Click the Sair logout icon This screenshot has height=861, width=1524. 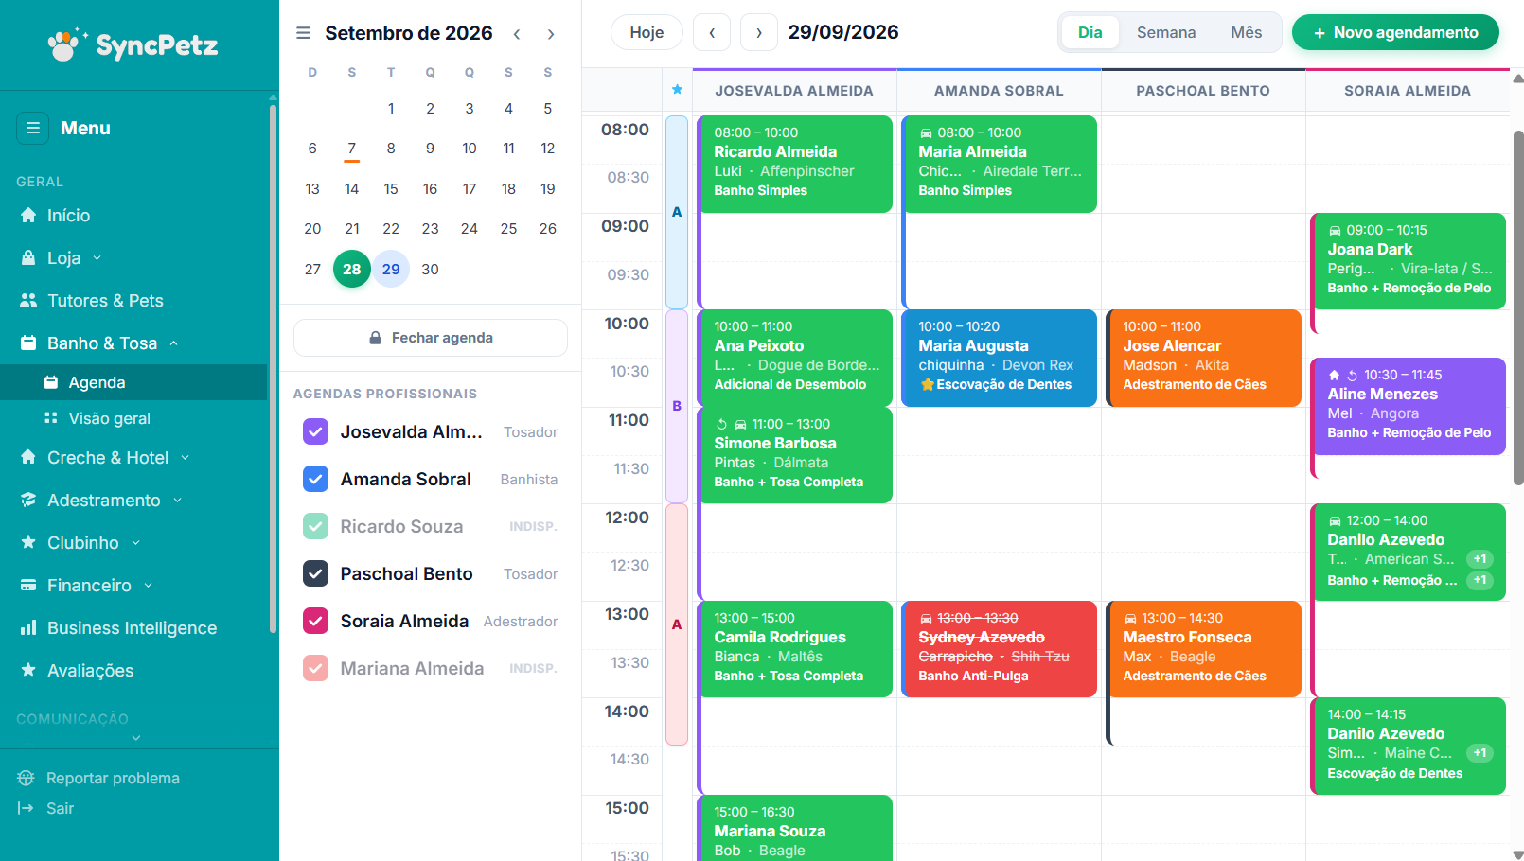(x=26, y=808)
